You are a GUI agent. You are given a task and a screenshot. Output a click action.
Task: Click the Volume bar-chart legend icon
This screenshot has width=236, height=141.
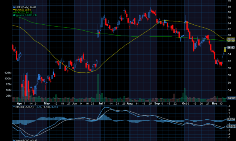click(x=14, y=15)
